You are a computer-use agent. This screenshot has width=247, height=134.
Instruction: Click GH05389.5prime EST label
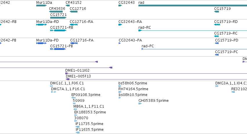point(154,100)
